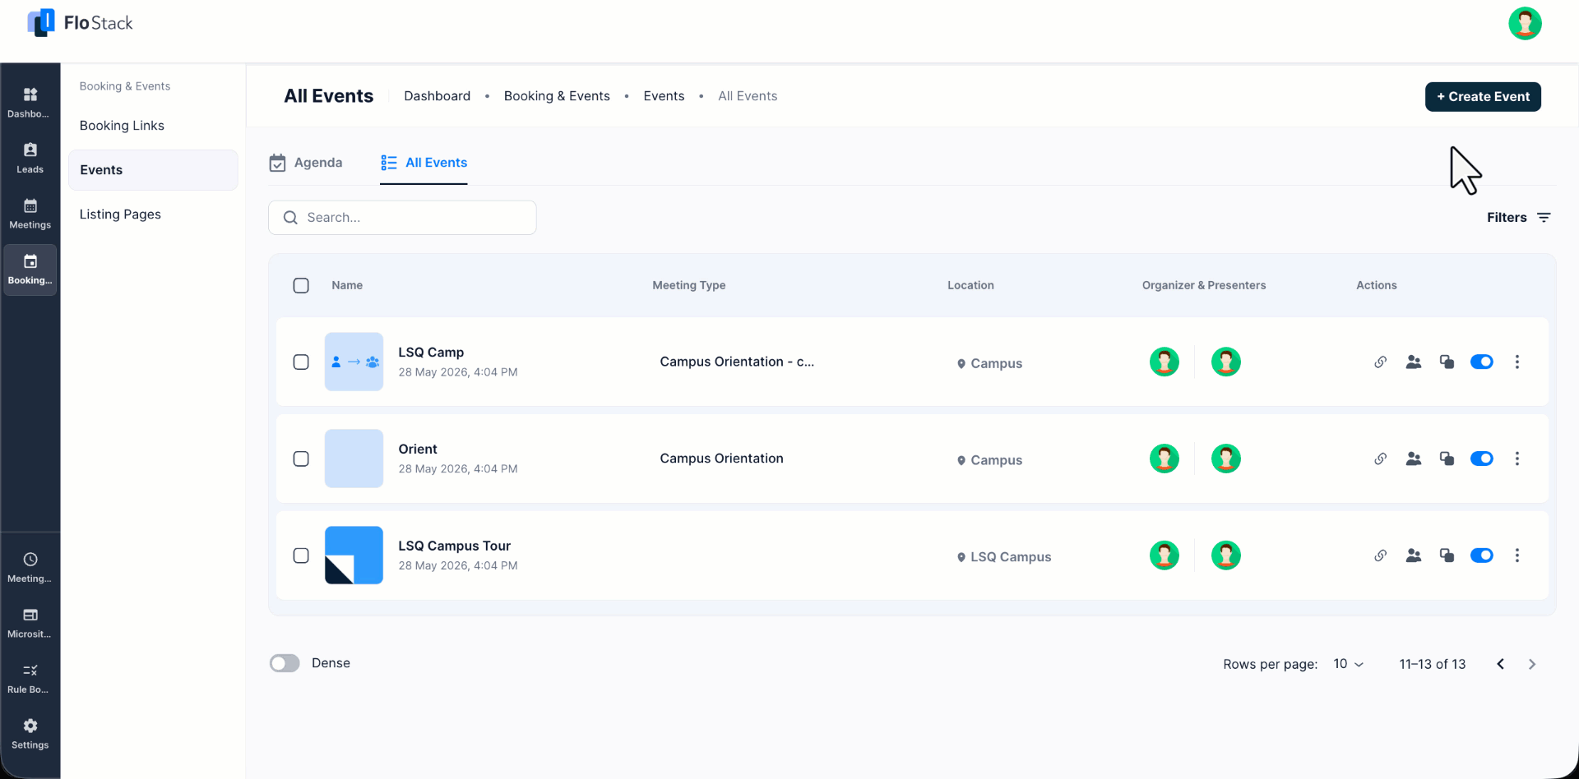The image size is (1579, 779).
Task: Open Settings gear in sidebar
Action: pos(30,734)
